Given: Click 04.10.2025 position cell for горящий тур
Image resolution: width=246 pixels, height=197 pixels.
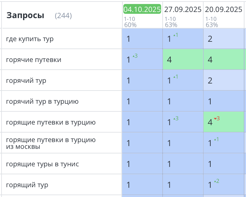Looking at the screenshot, I should click(x=142, y=185).
